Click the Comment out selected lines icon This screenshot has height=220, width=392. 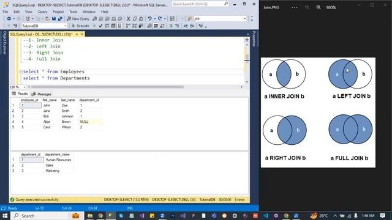[x=171, y=26]
